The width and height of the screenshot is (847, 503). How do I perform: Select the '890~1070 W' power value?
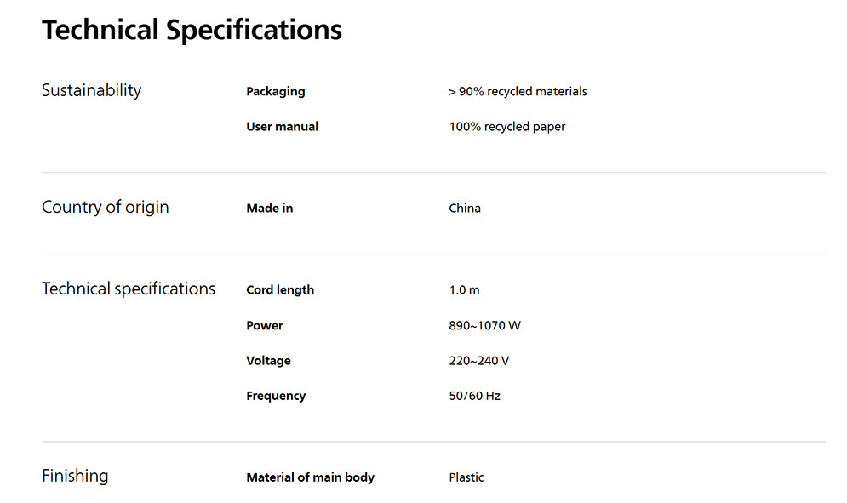pyautogui.click(x=485, y=326)
